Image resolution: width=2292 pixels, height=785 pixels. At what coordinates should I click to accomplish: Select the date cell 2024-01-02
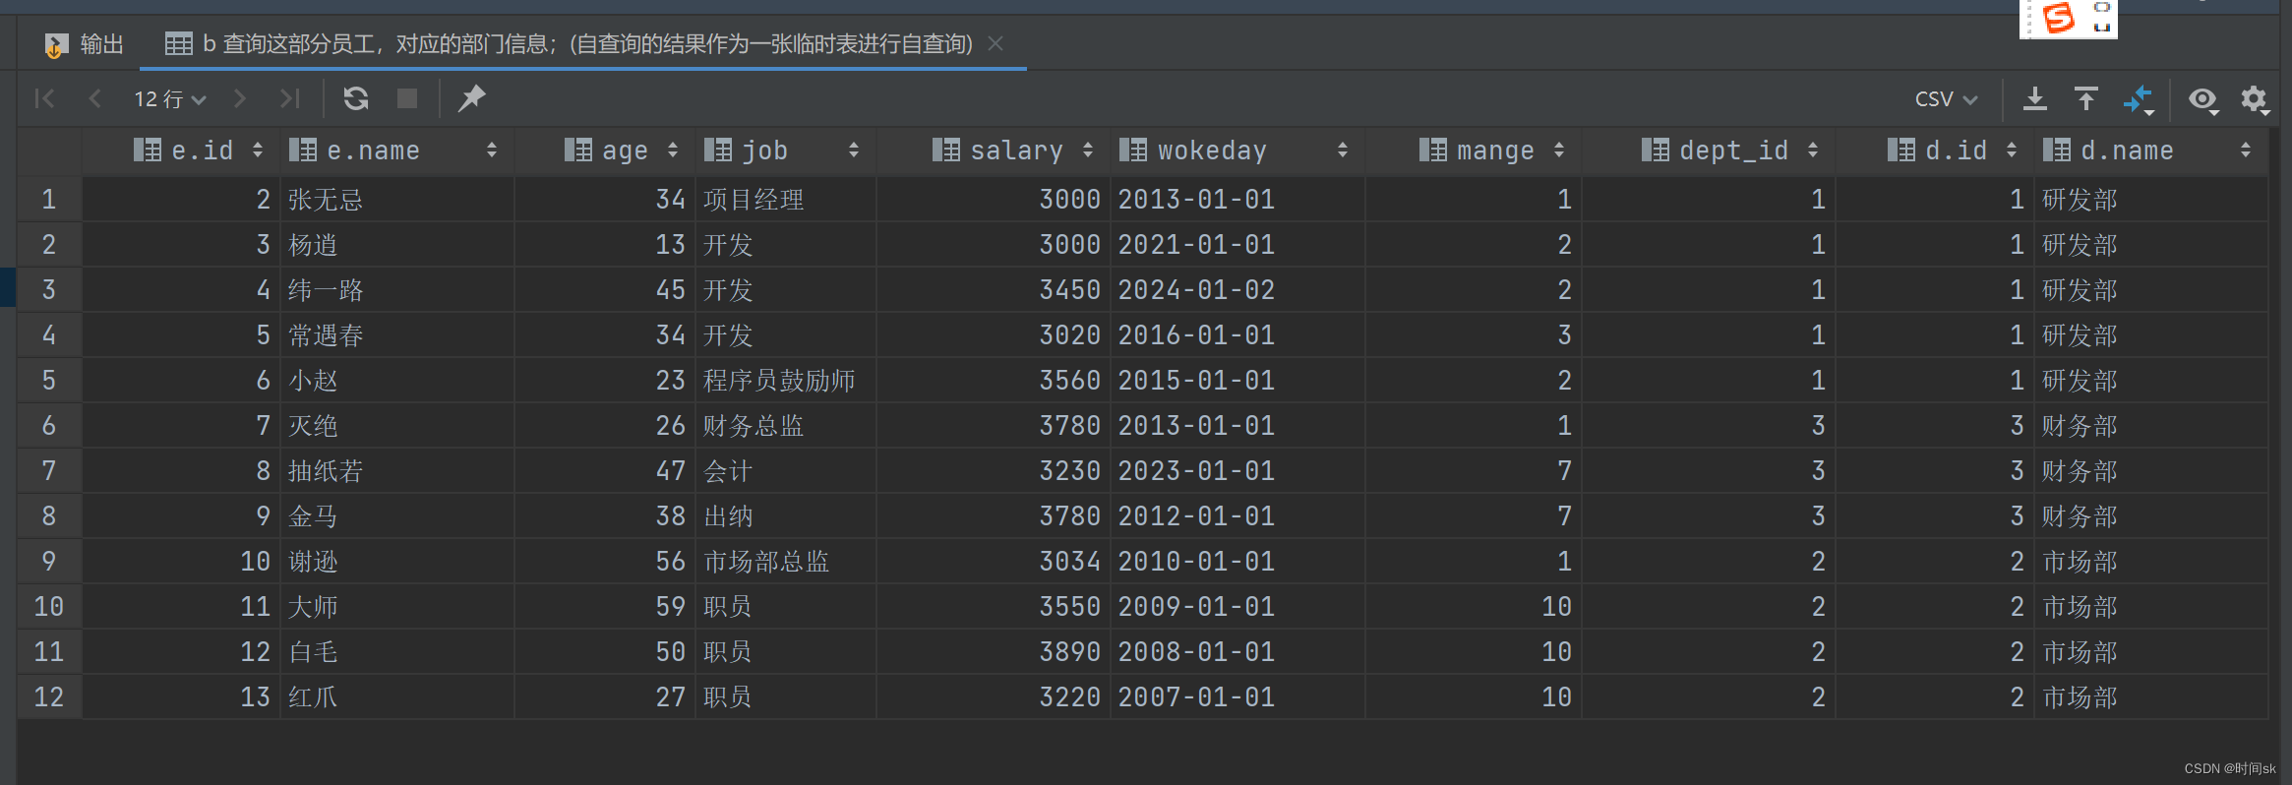pos(1237,290)
